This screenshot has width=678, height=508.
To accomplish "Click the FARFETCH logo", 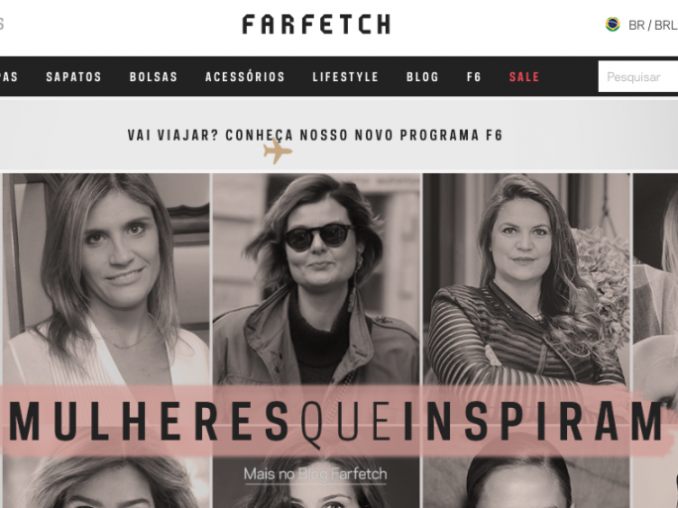I will (x=316, y=24).
